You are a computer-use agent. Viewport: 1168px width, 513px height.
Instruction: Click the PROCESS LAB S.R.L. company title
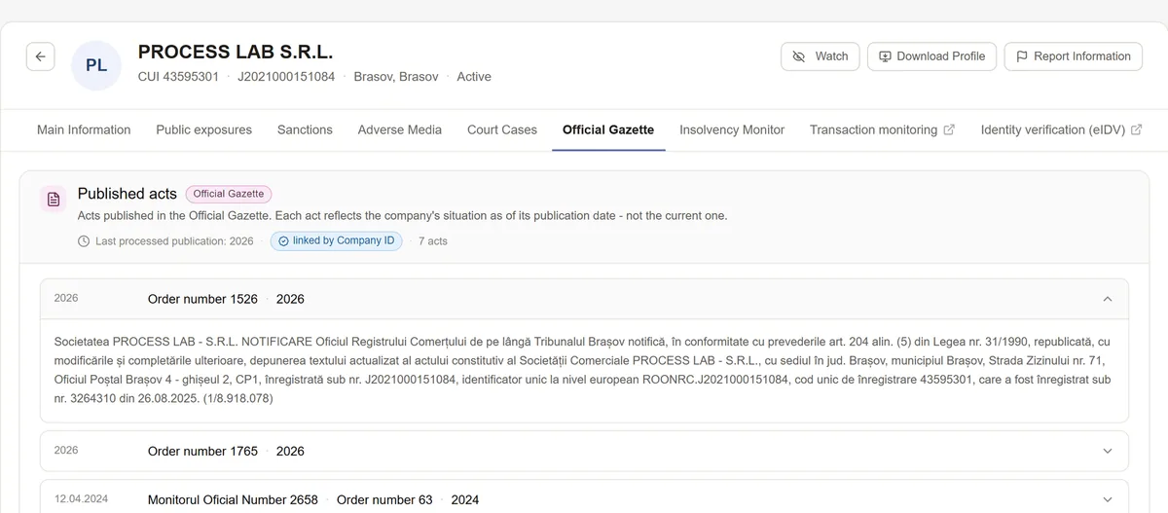[236, 52]
